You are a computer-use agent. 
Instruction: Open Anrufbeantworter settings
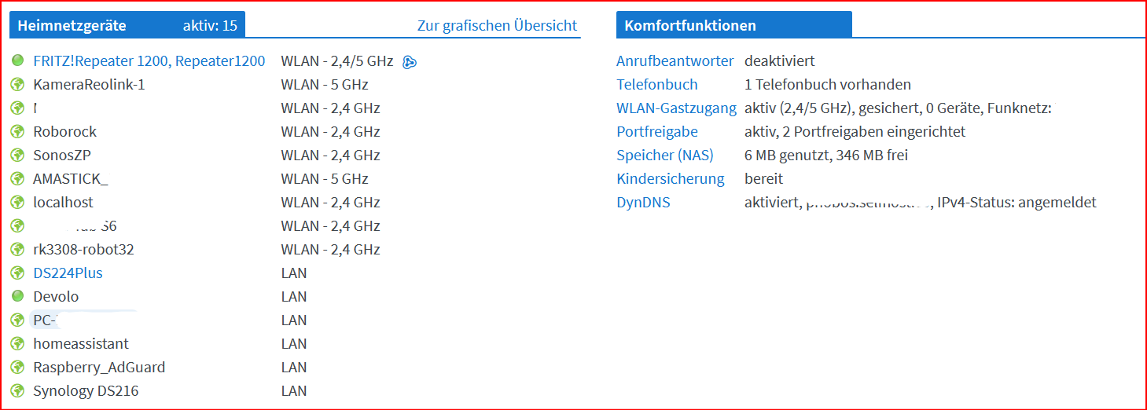pyautogui.click(x=675, y=61)
